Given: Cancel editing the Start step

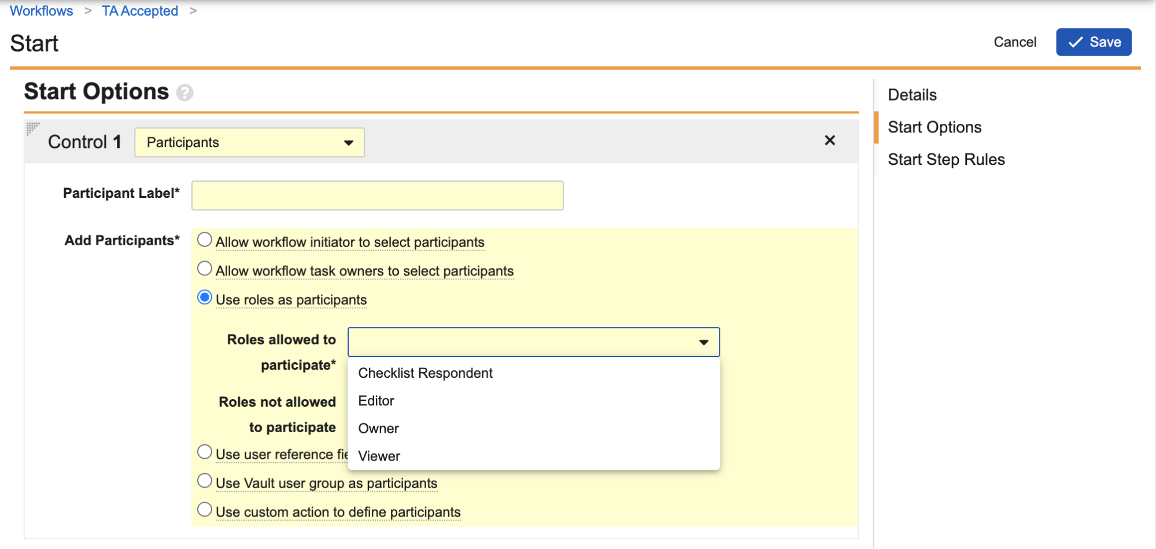Looking at the screenshot, I should (1014, 42).
